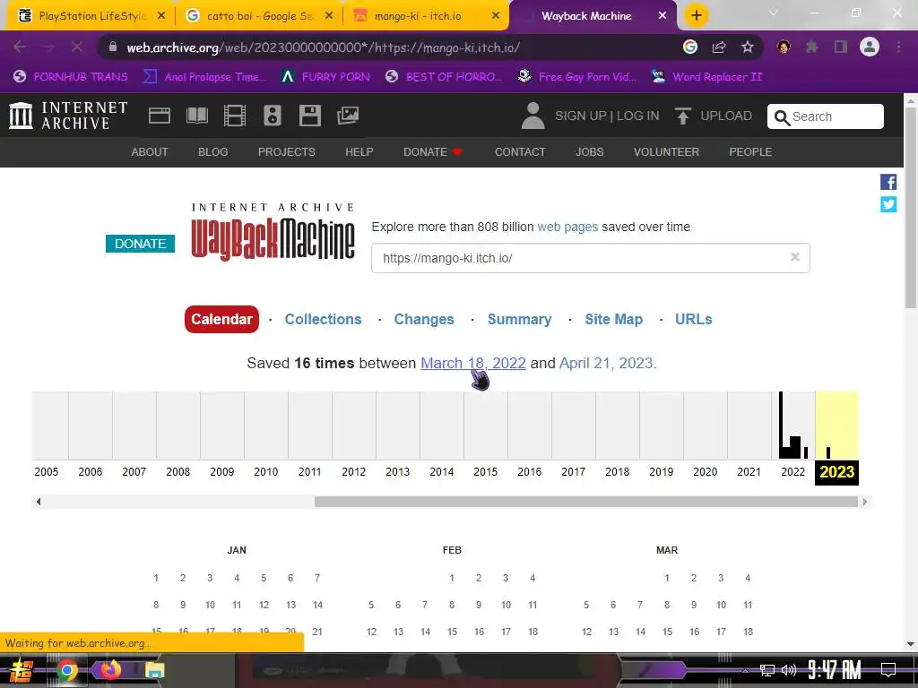Click the user avatar icon near Sign Up
This screenshot has height=688, width=918.
(533, 116)
